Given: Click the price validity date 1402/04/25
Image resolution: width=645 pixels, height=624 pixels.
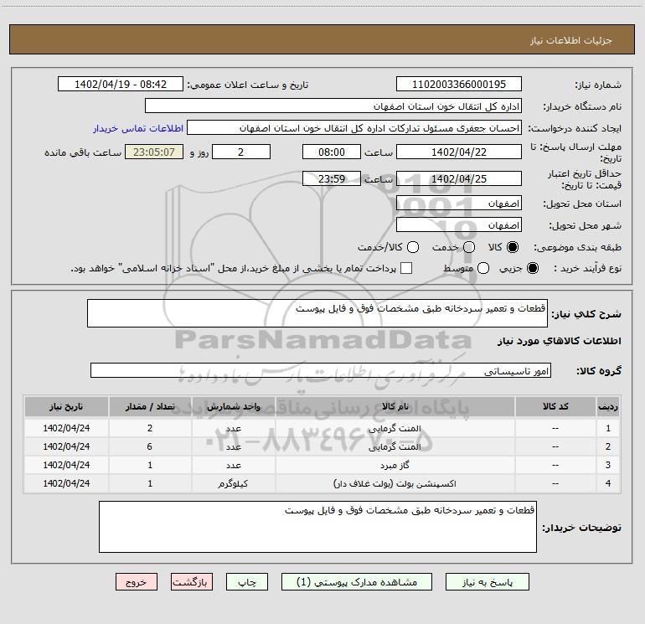Looking at the screenshot, I should (459, 179).
